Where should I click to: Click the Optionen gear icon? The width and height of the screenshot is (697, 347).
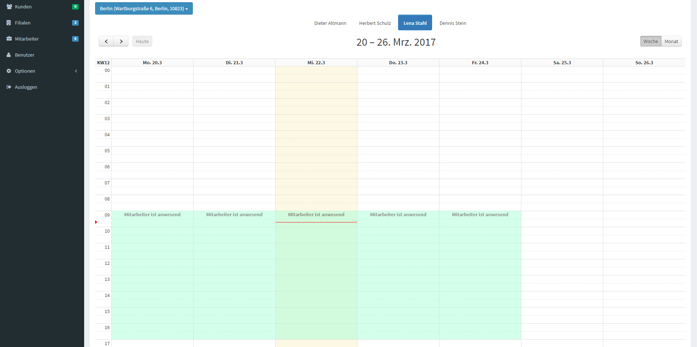[9, 71]
